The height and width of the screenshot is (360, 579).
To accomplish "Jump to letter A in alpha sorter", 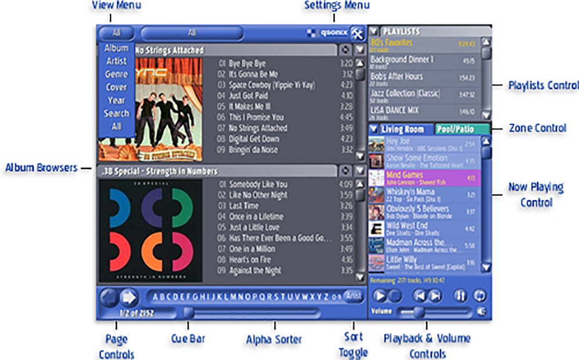I will pyautogui.click(x=155, y=297).
